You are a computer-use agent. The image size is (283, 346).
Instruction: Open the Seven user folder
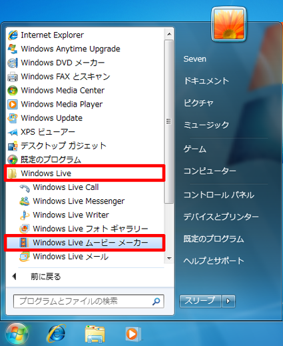coord(195,59)
